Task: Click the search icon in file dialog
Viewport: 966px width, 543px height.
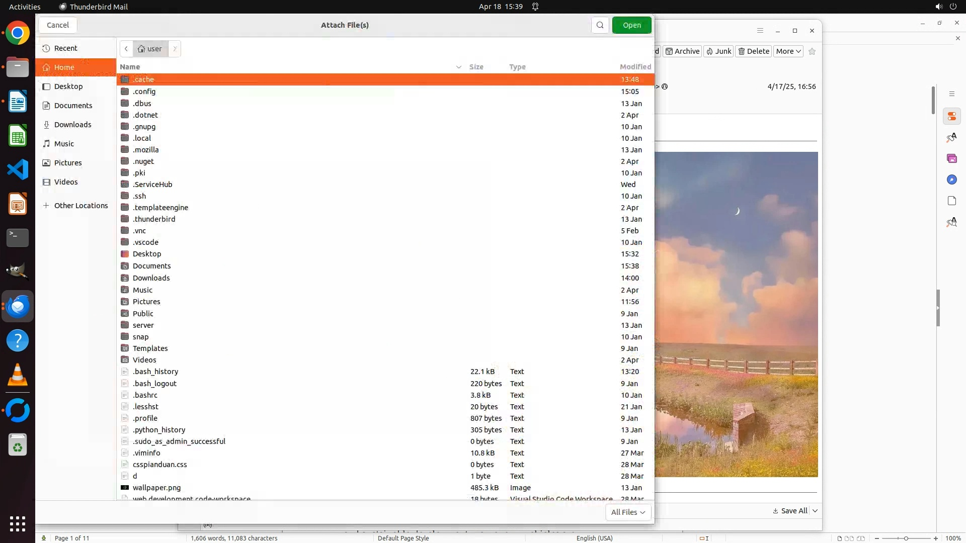Action: click(x=600, y=25)
